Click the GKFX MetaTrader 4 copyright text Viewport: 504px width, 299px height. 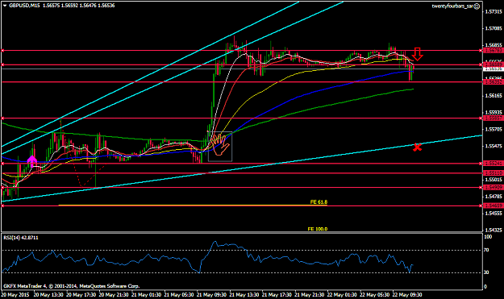[71, 286]
